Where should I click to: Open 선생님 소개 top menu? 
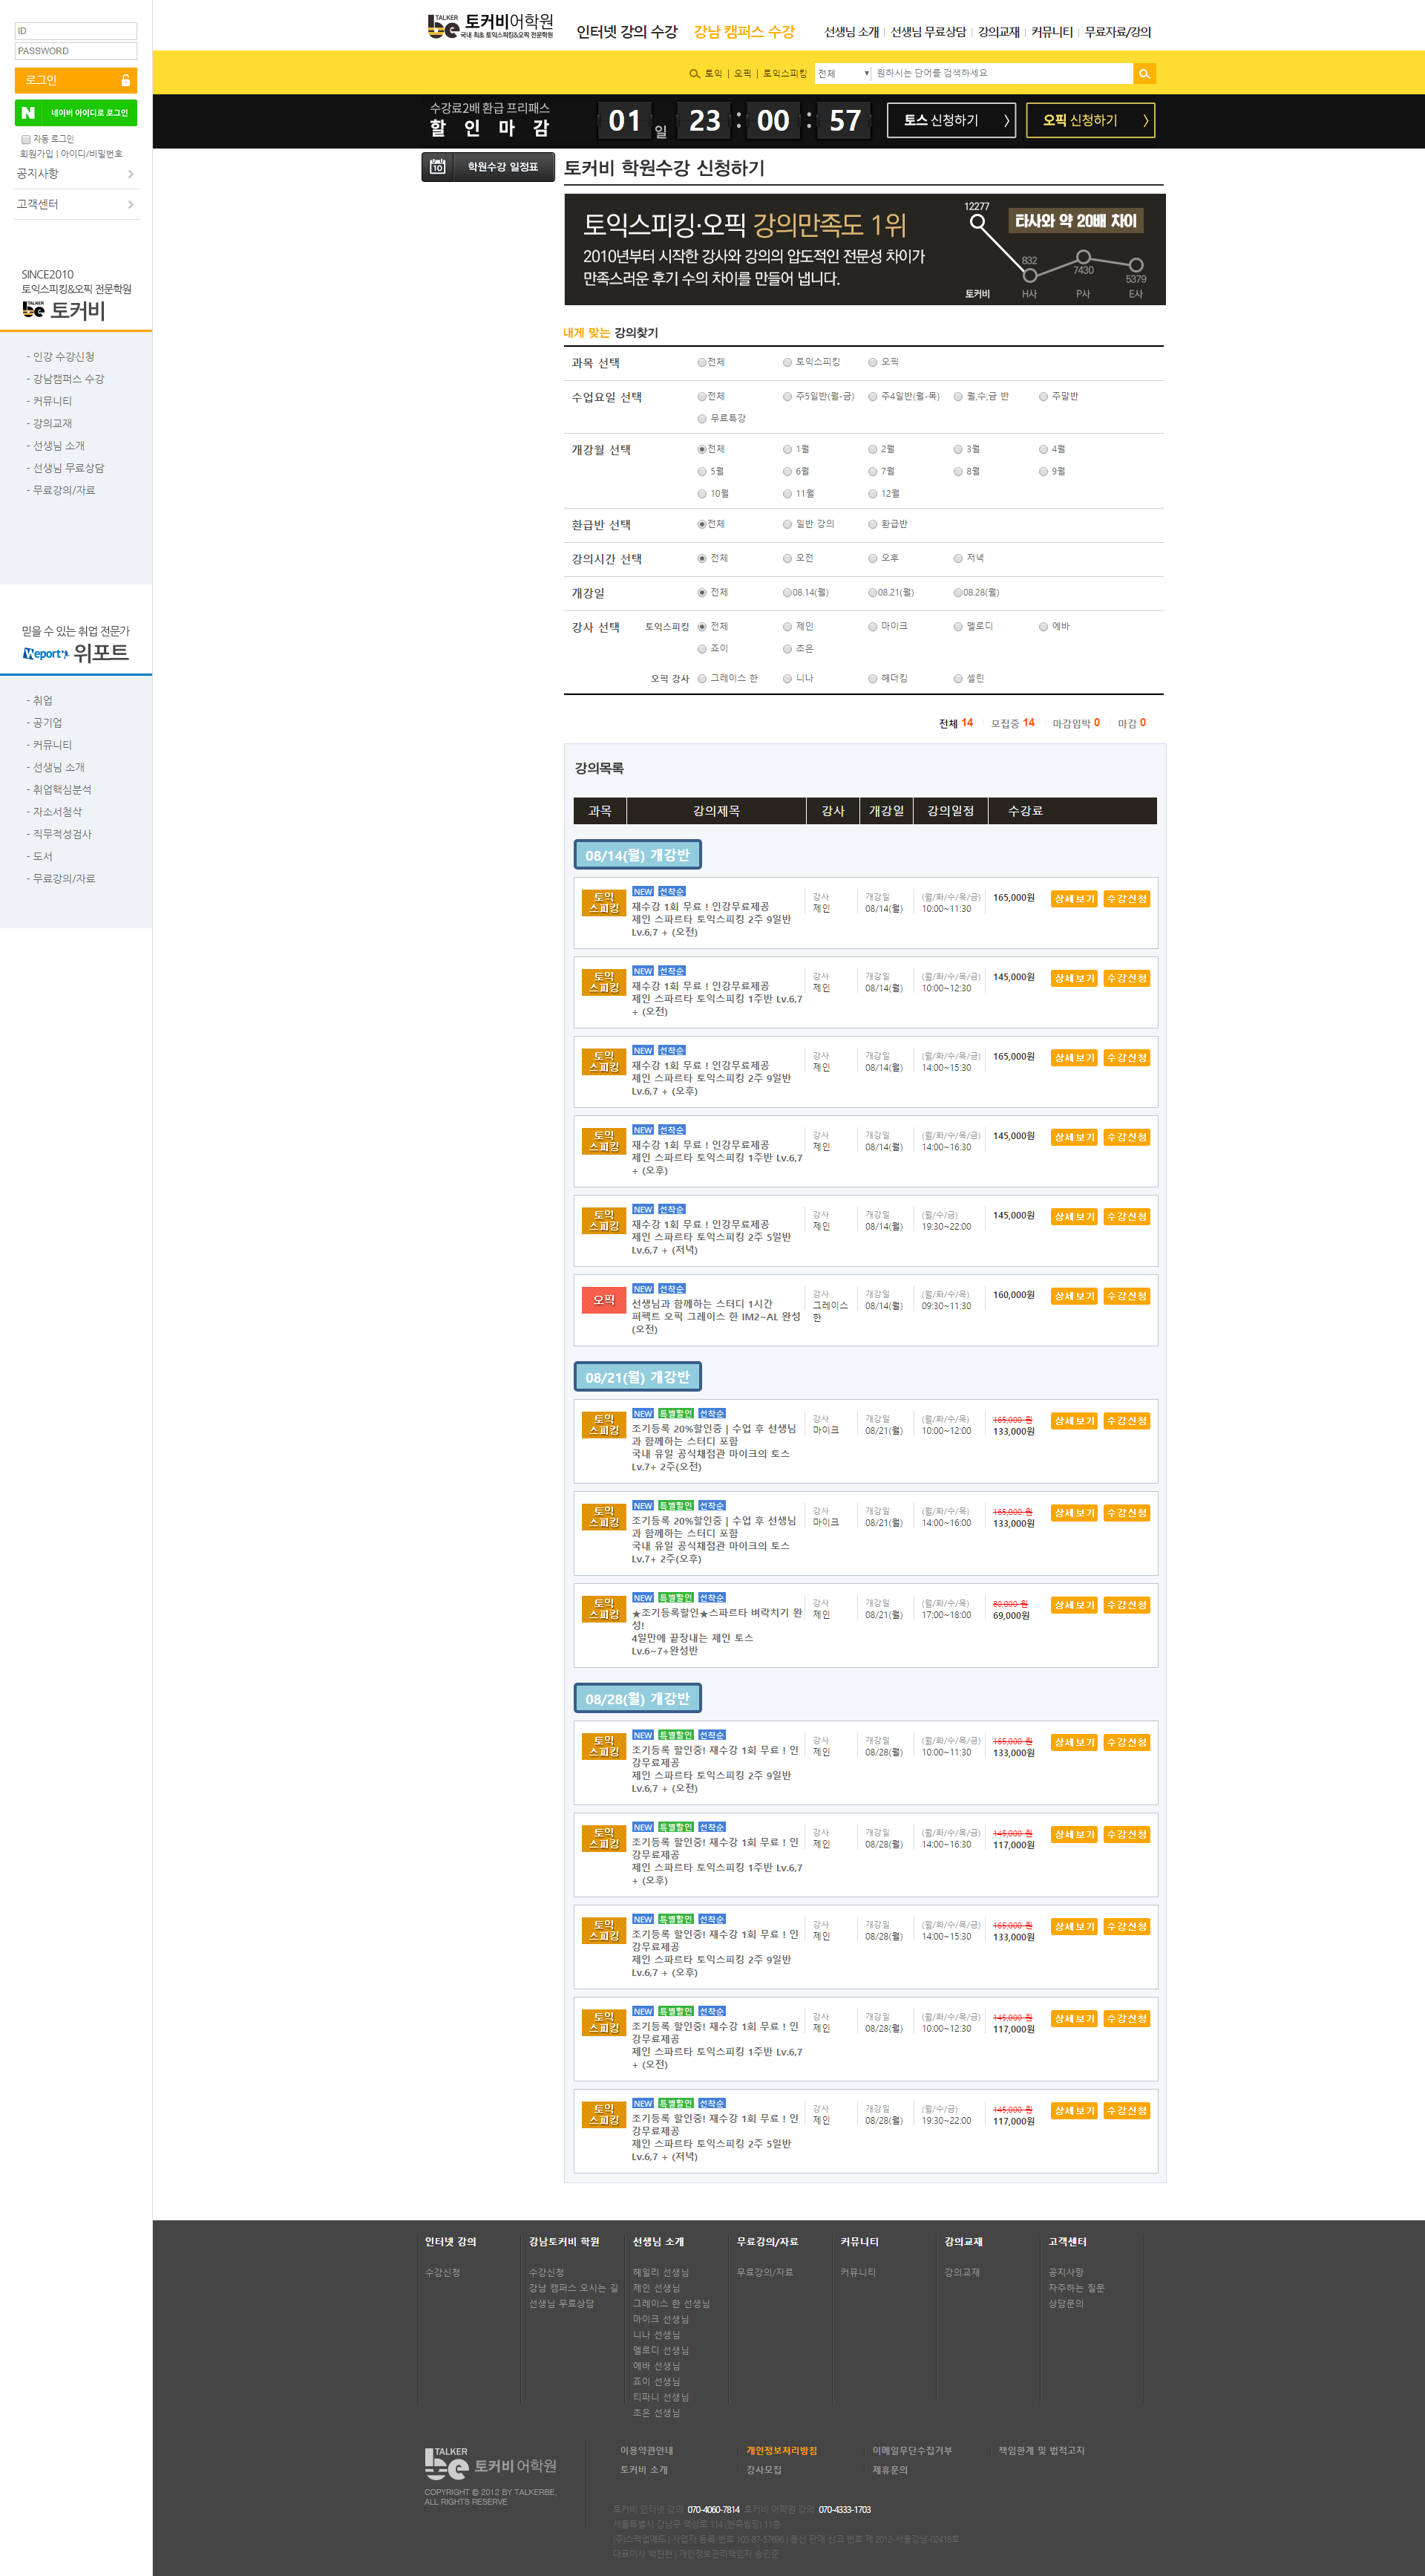click(x=851, y=32)
